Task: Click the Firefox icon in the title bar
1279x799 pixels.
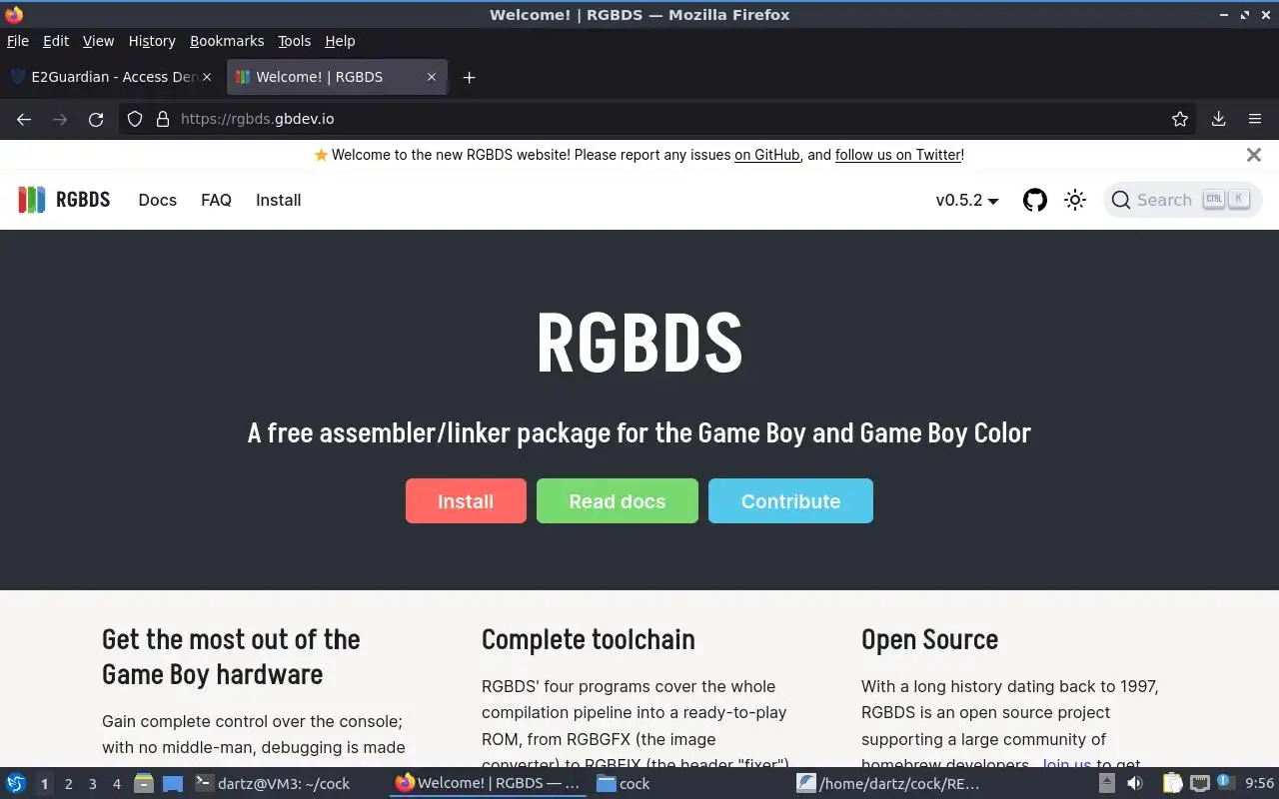Action: pyautogui.click(x=14, y=15)
